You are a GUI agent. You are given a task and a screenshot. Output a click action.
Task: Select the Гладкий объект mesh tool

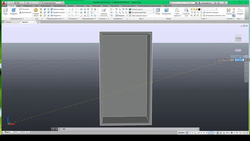(36, 12)
